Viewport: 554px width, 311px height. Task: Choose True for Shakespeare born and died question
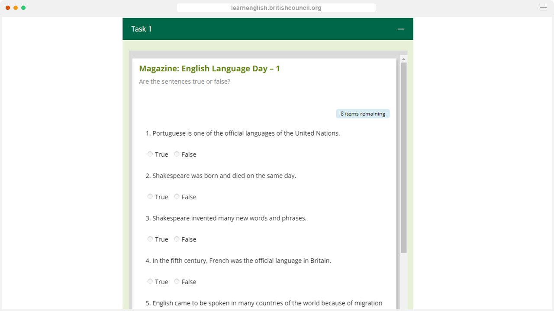(150, 197)
